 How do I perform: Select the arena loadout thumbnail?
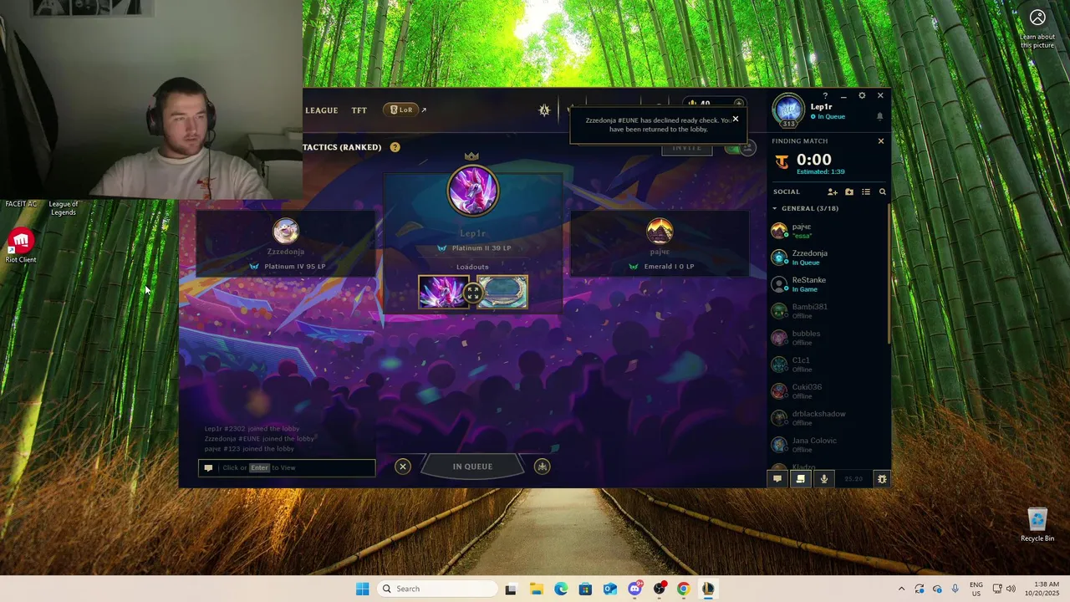tap(502, 292)
